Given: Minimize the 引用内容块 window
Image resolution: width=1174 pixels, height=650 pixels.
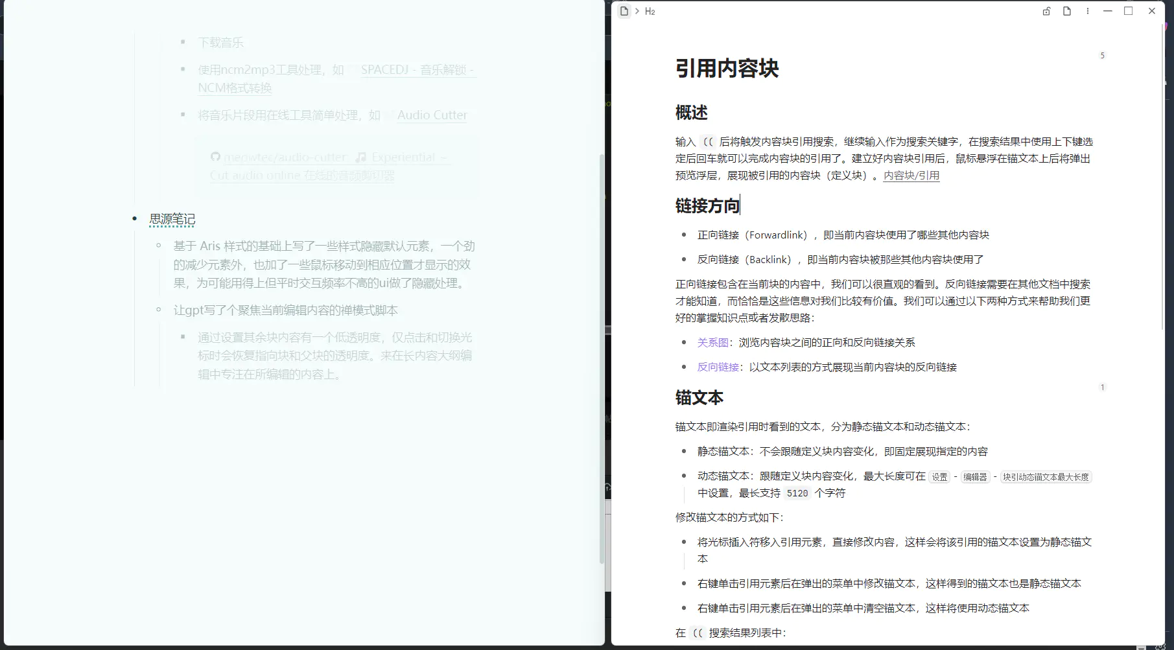Looking at the screenshot, I should tap(1108, 11).
